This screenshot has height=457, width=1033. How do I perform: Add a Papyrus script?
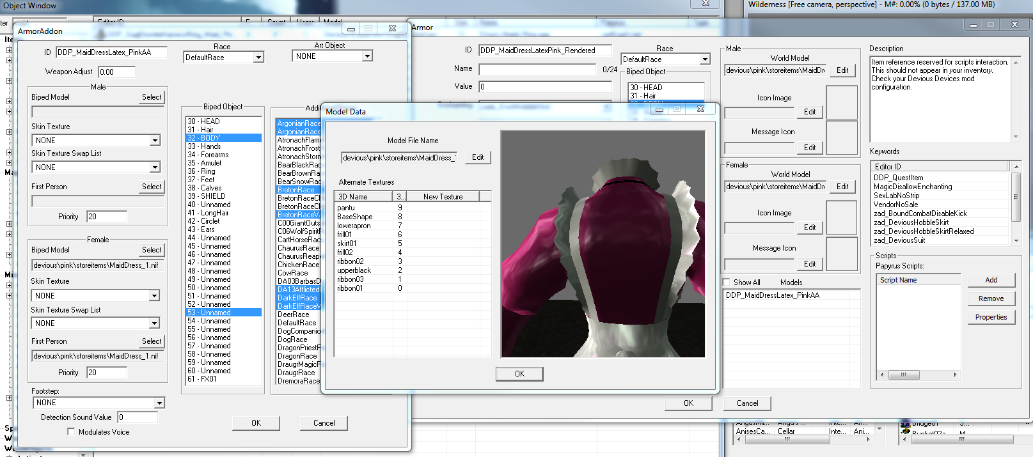click(991, 280)
